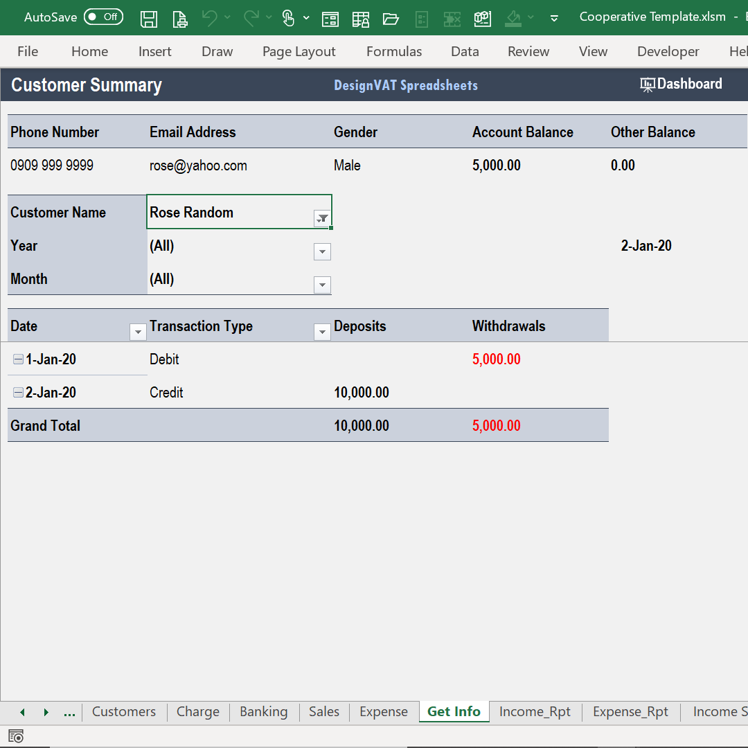Click the 3D Map icon in the toolbar
The height and width of the screenshot is (748, 748).
483,19
